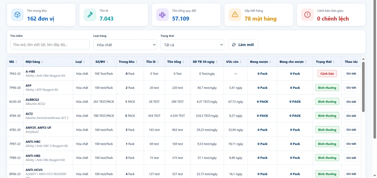Click the 57.109 total value

pos(181,19)
